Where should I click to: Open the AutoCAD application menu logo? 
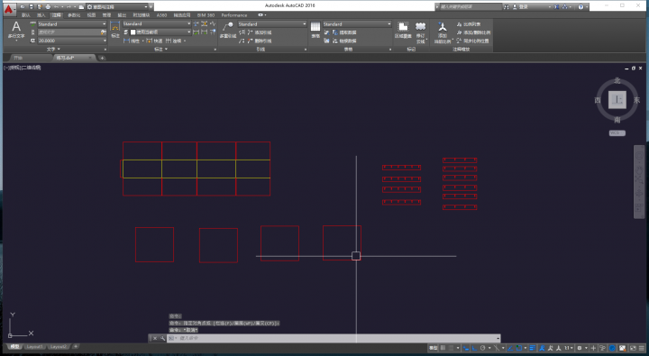pos(9,7)
